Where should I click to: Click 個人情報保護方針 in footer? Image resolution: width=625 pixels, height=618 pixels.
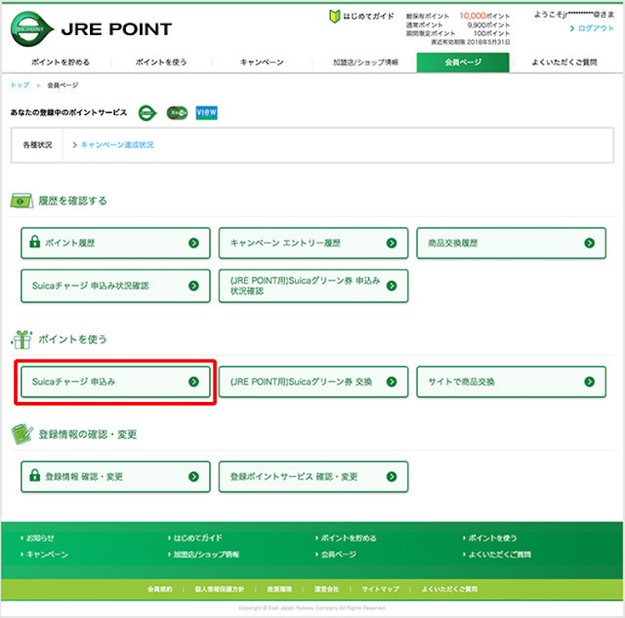point(219,589)
